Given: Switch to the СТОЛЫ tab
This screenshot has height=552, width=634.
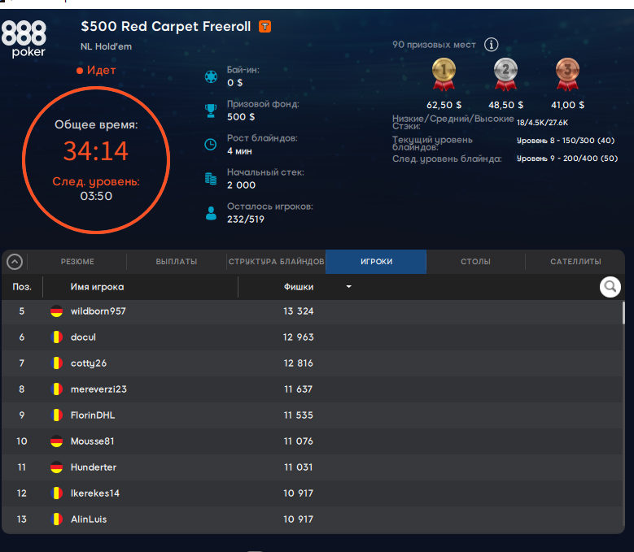Looking at the screenshot, I should [475, 262].
